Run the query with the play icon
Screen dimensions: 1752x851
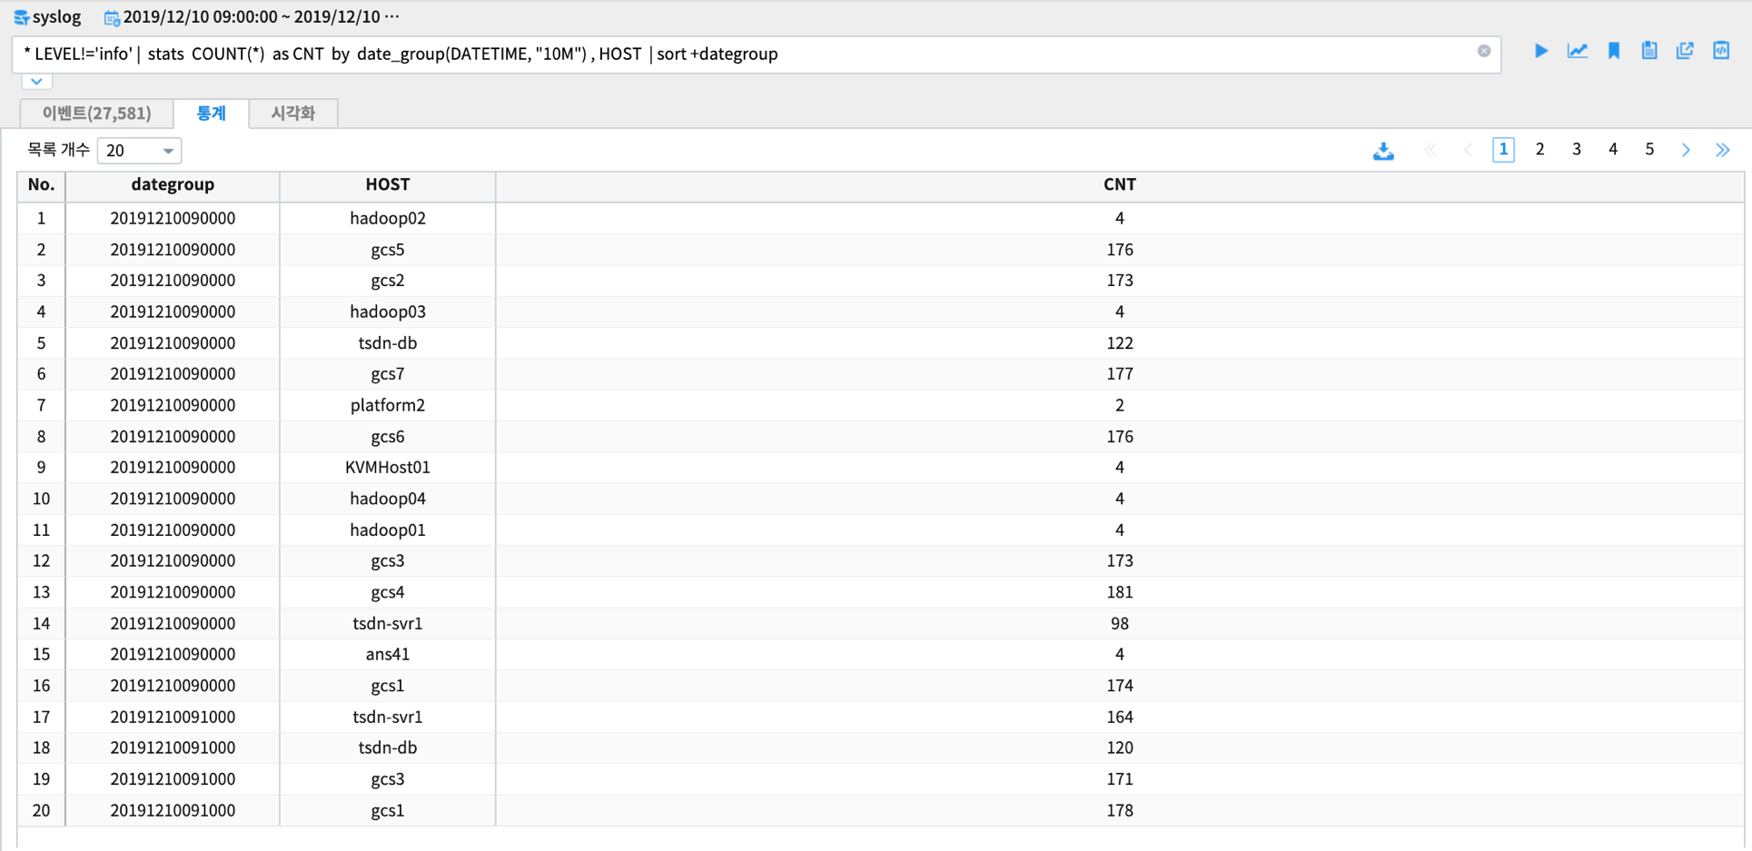pyautogui.click(x=1541, y=51)
